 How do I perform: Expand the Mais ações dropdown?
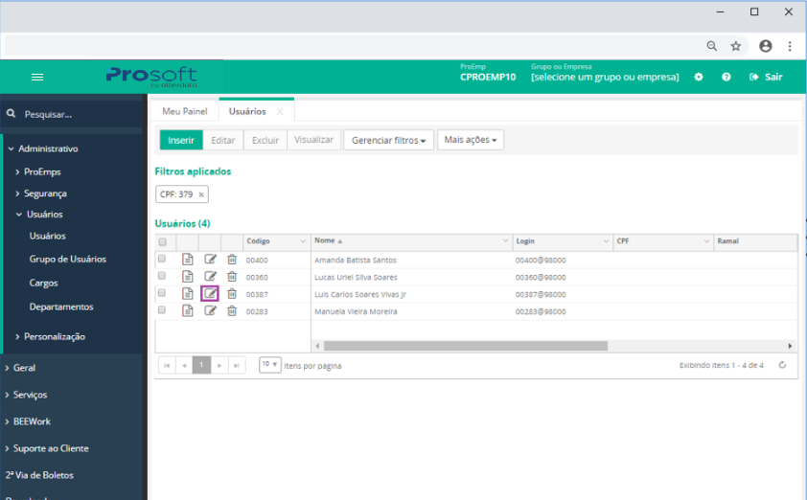[x=470, y=140]
